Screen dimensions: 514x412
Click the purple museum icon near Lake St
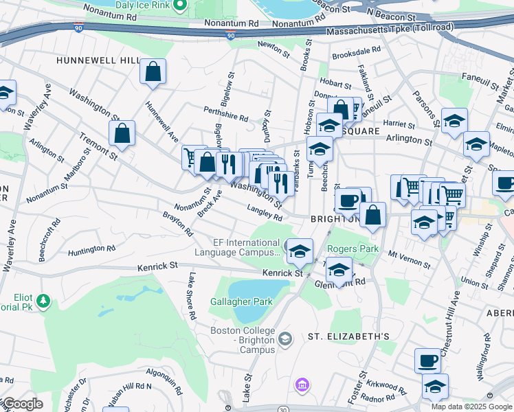click(x=302, y=385)
